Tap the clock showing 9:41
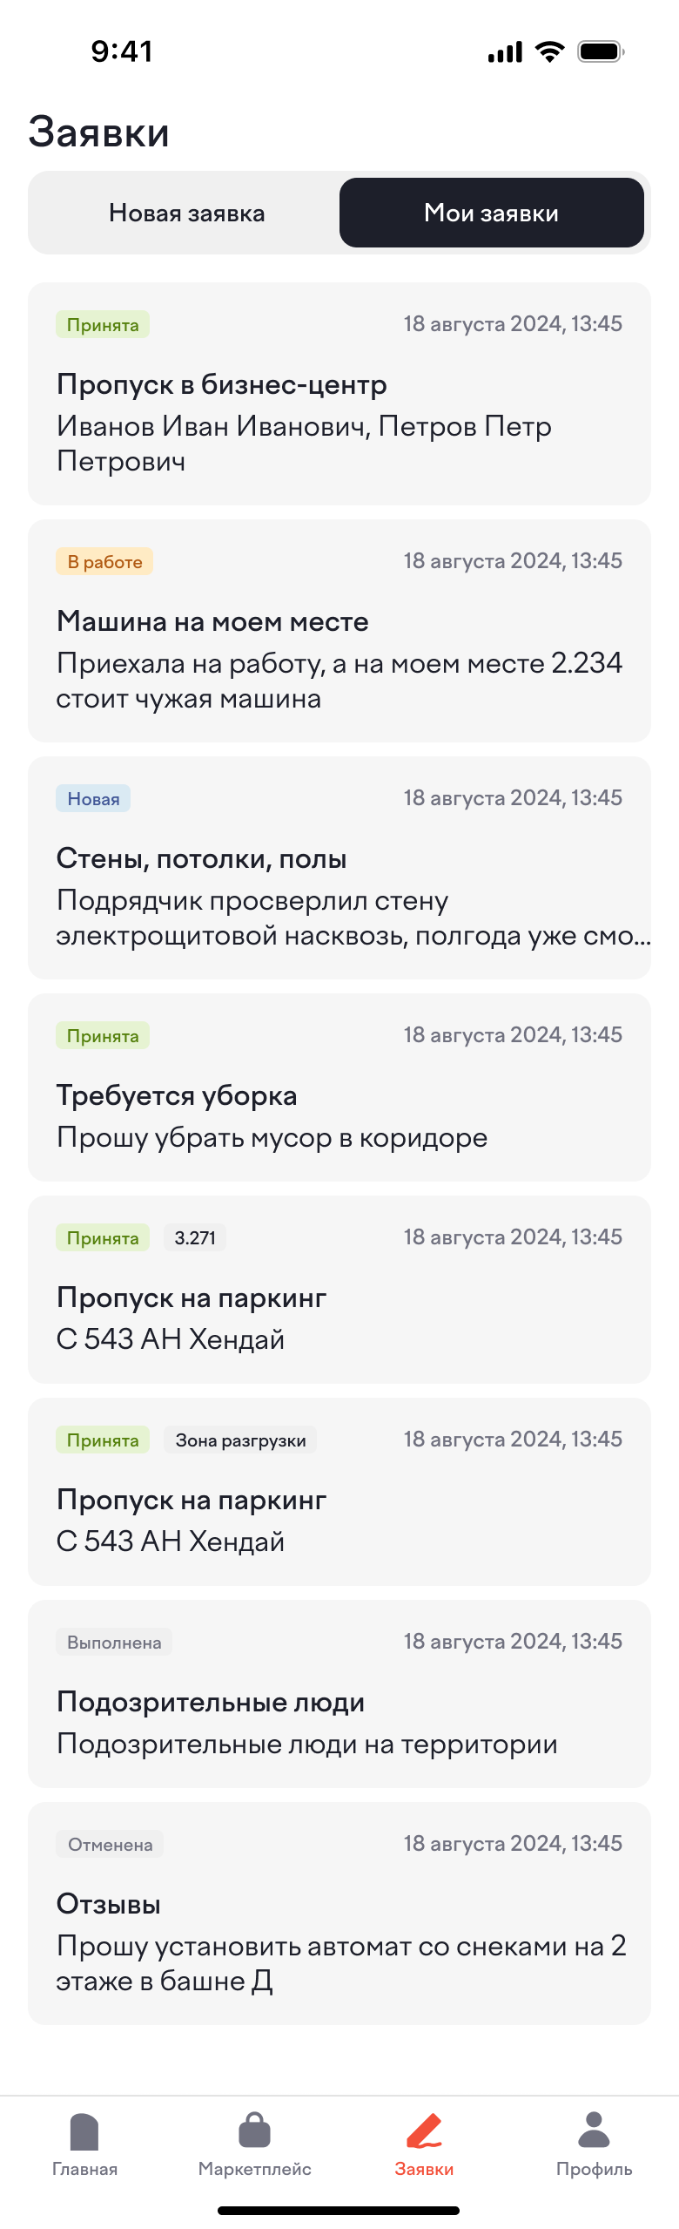 point(119,51)
